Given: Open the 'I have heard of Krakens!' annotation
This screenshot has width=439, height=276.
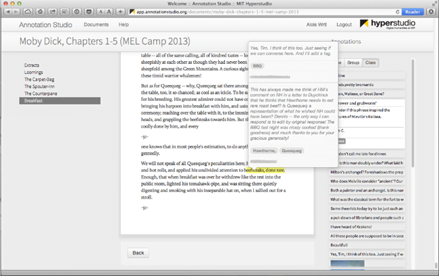Looking at the screenshot, I should tap(367, 227).
